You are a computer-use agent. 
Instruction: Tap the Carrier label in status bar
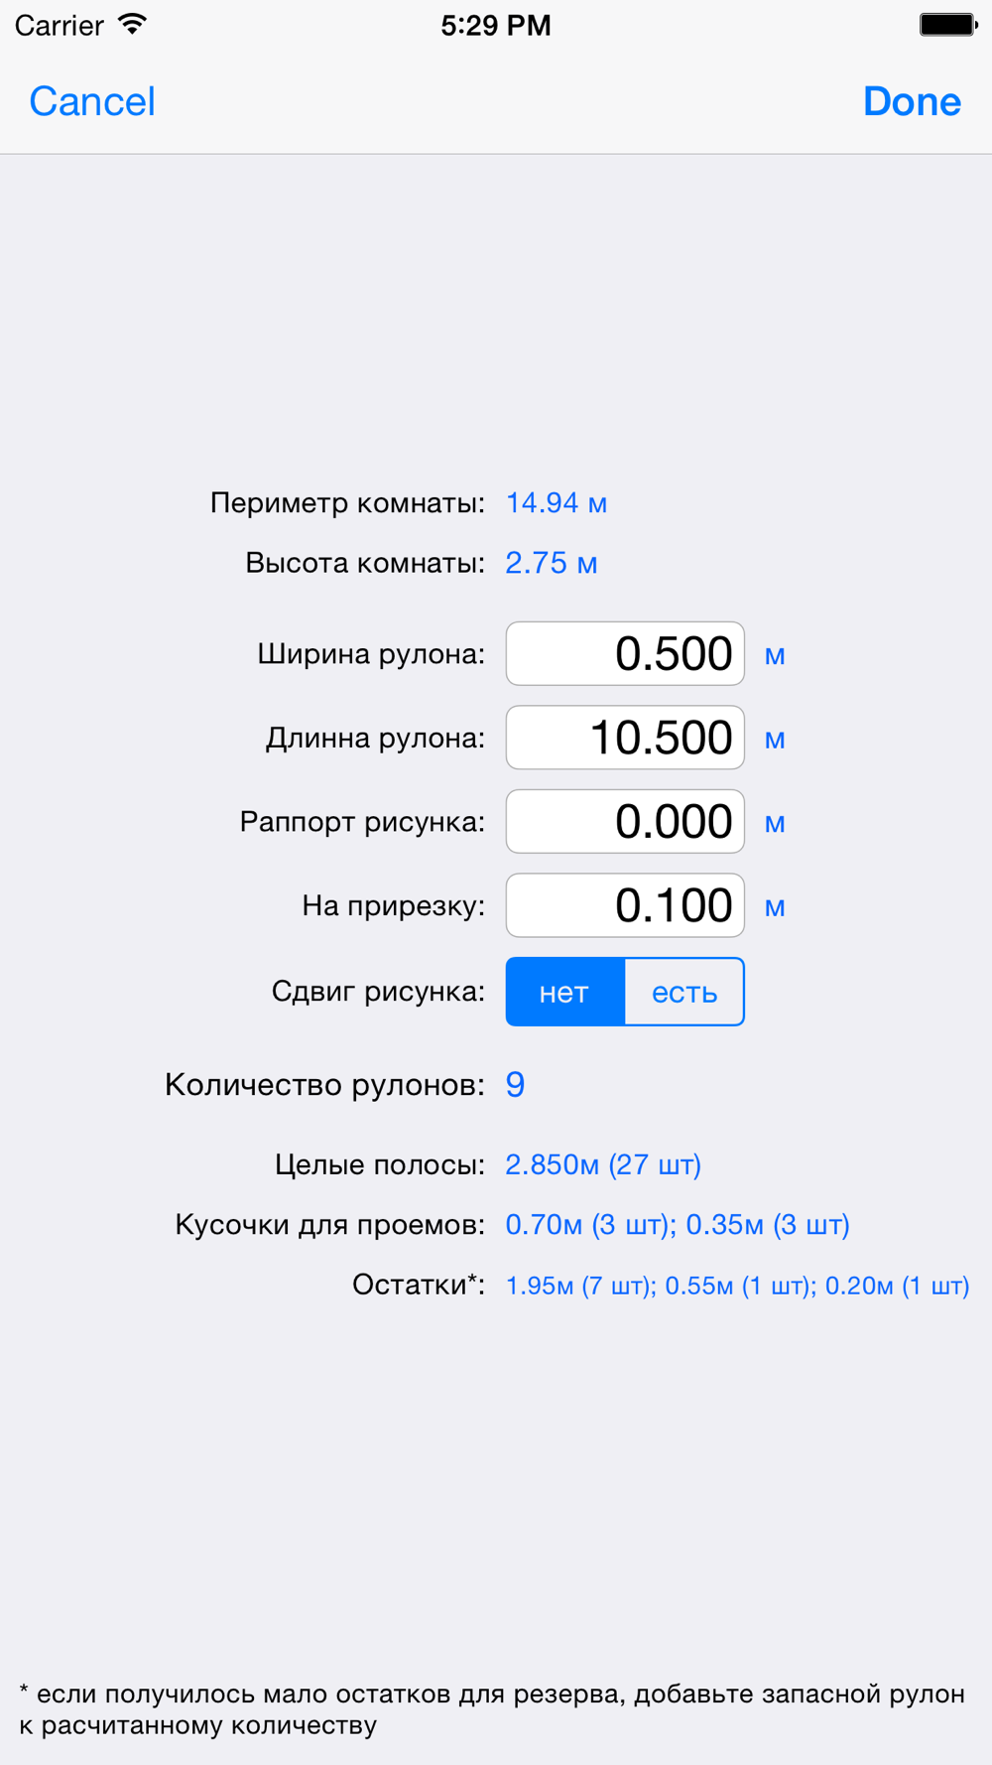60,25
